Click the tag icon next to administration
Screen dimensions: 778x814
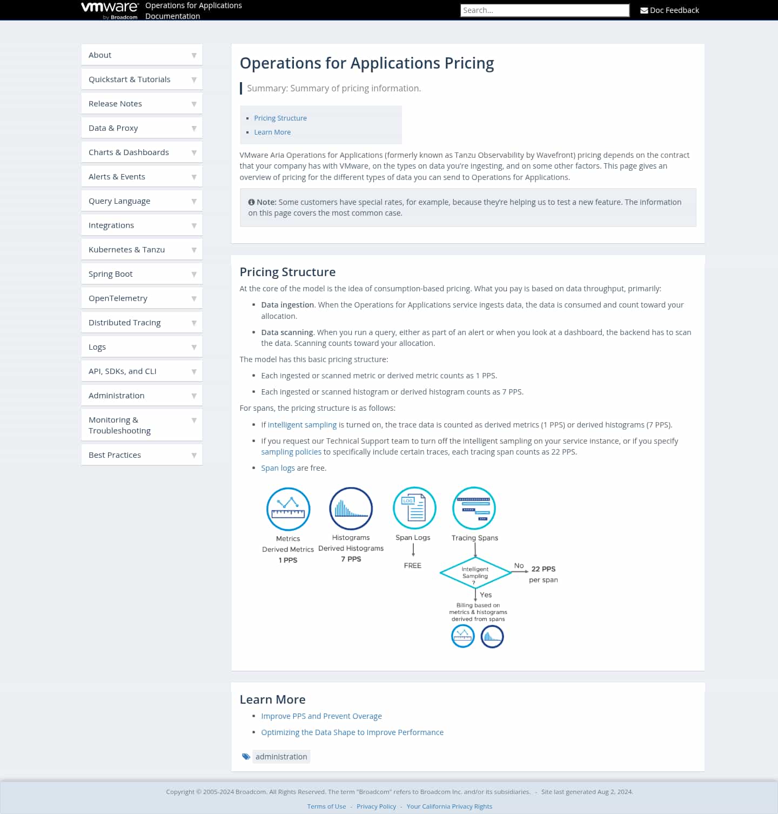246,756
